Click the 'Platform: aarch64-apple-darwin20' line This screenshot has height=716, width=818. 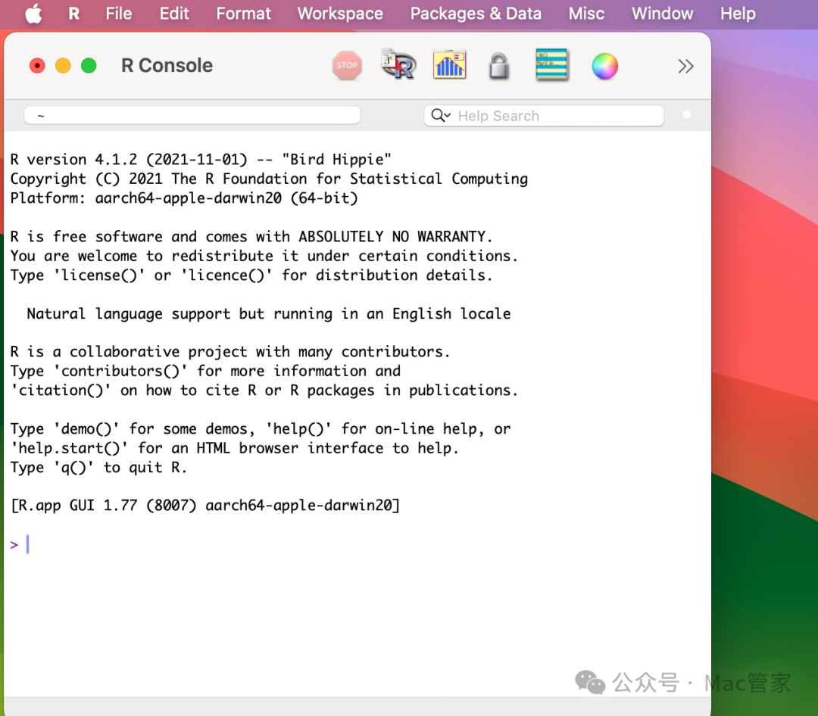[184, 198]
